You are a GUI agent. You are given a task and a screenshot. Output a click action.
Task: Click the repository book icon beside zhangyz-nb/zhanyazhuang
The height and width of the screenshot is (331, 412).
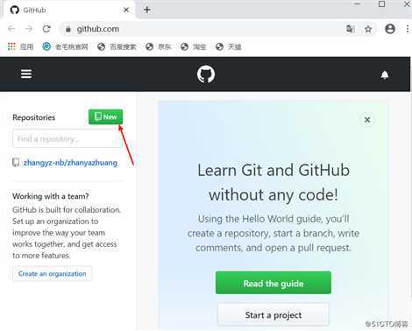pos(16,162)
